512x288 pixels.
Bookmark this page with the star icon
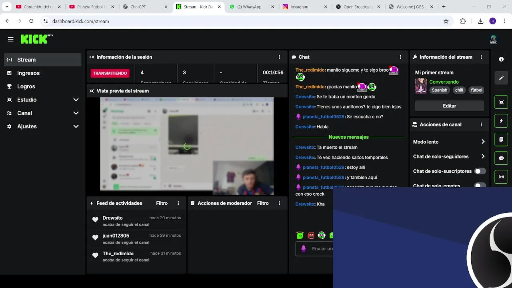tap(446, 21)
